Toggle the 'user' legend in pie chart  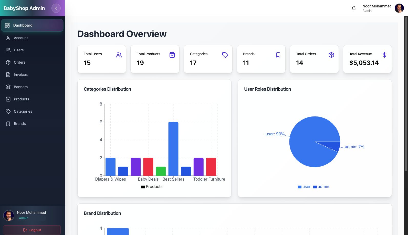coord(304,187)
